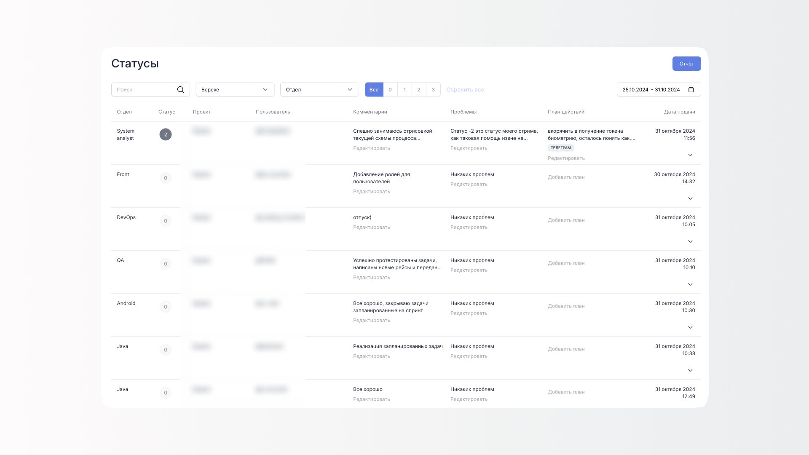Filter by status 2
This screenshot has height=455, width=809.
pos(419,90)
